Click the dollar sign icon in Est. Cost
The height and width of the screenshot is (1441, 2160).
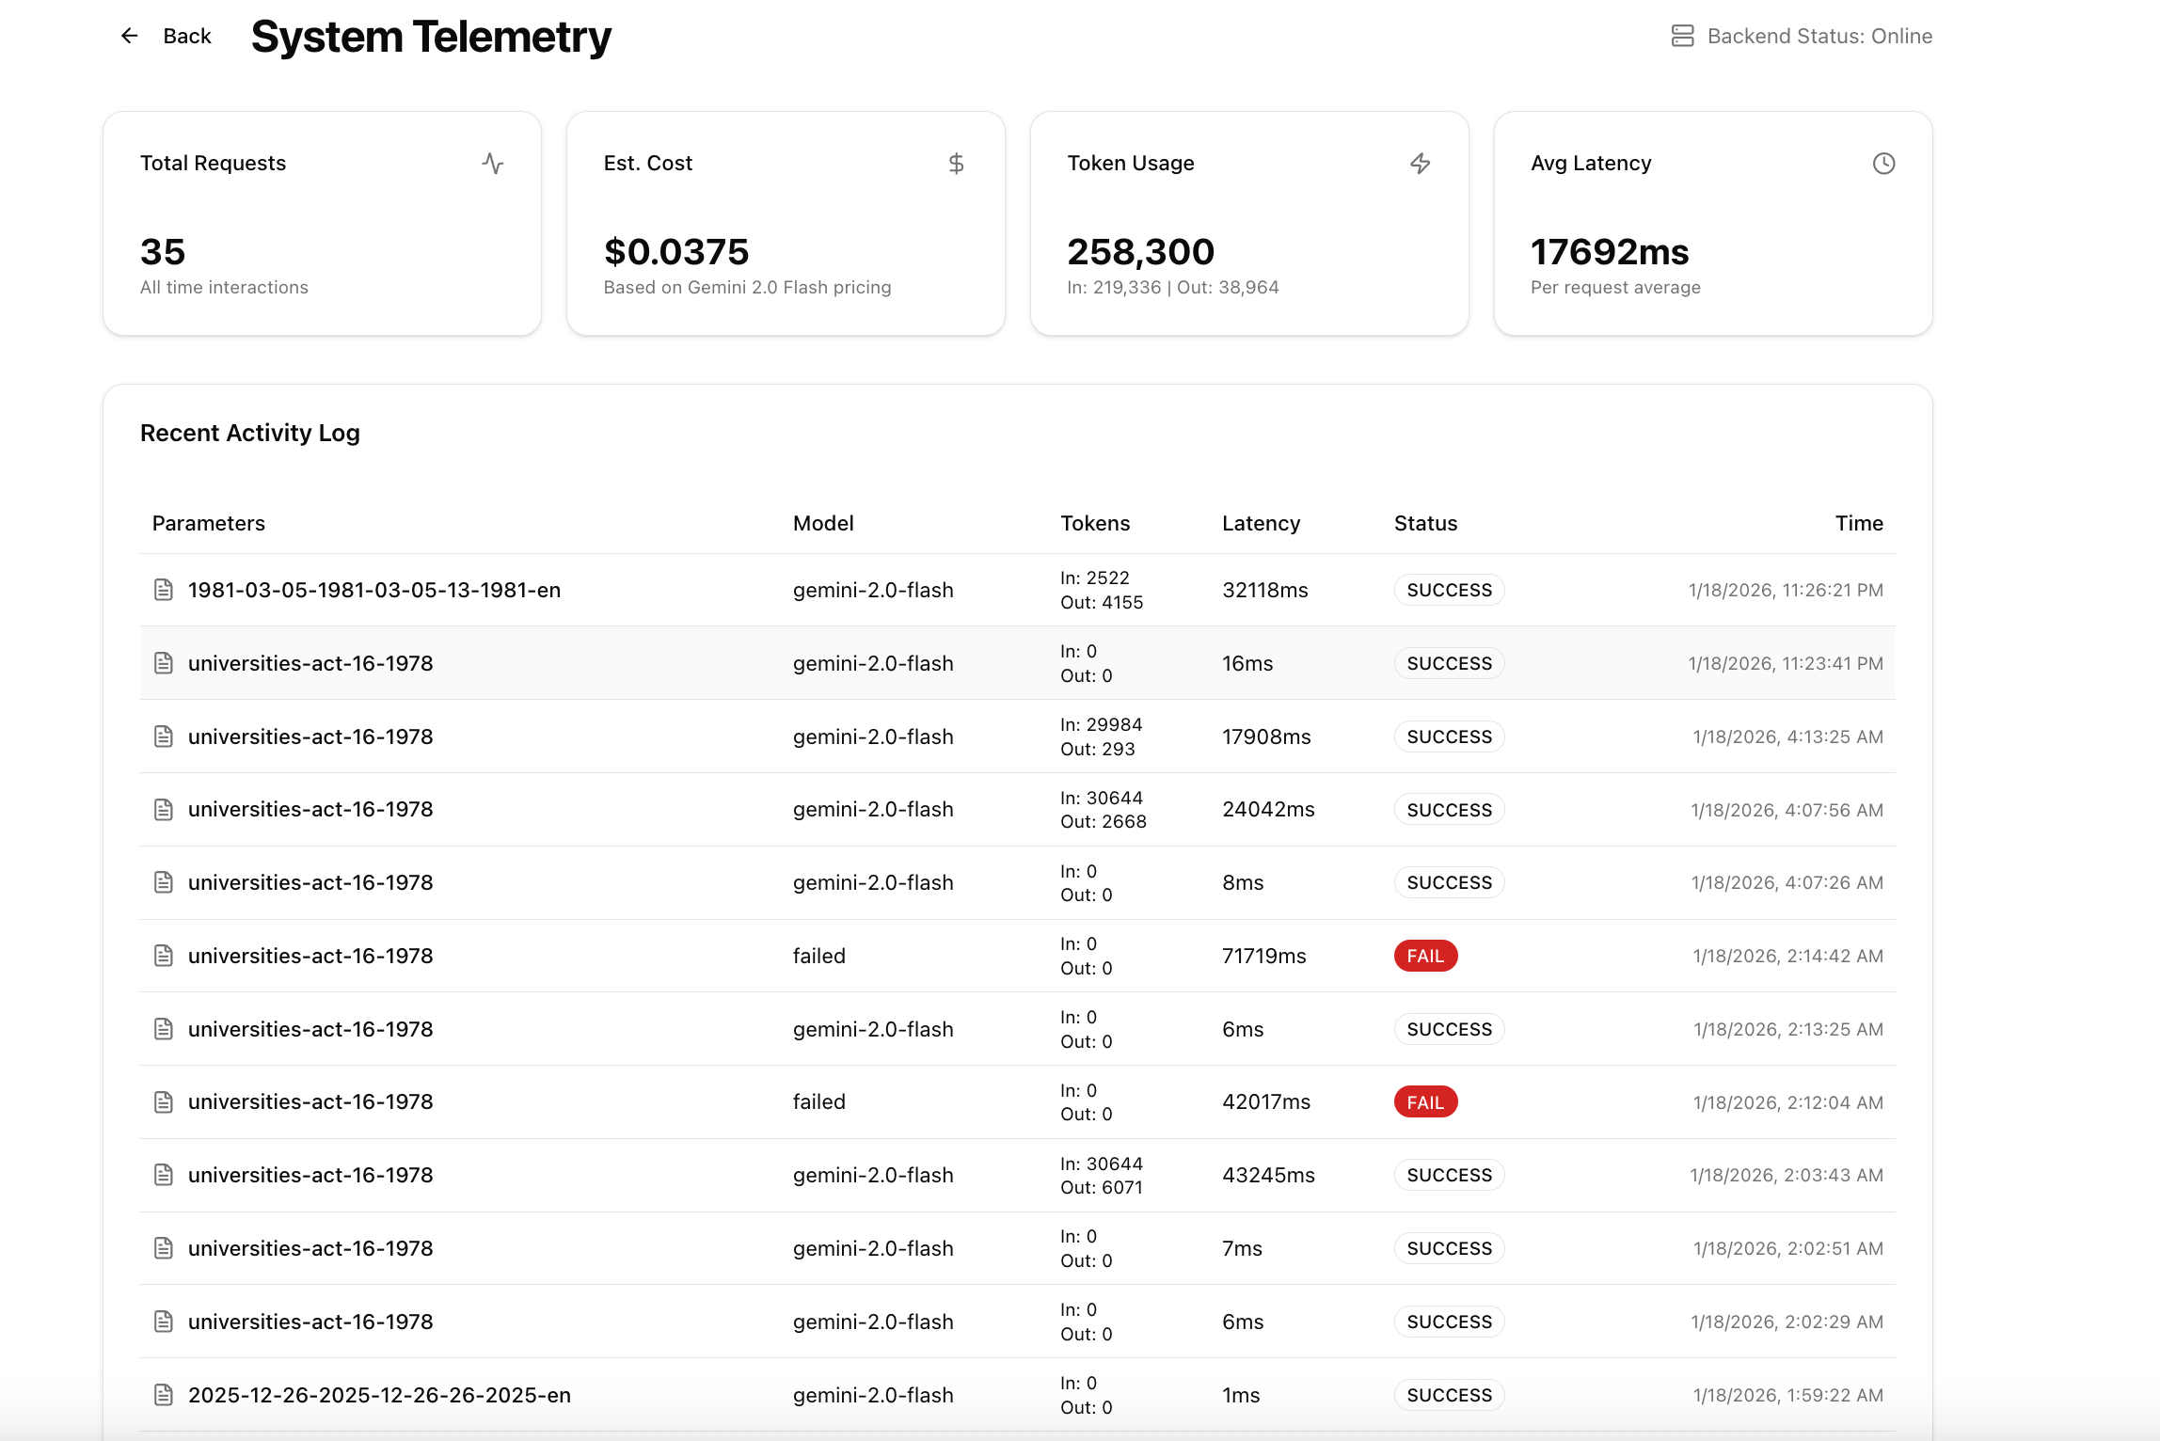(x=956, y=164)
